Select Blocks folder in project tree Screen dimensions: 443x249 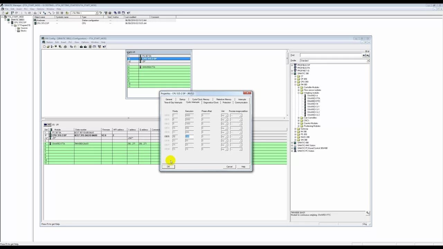click(x=24, y=31)
